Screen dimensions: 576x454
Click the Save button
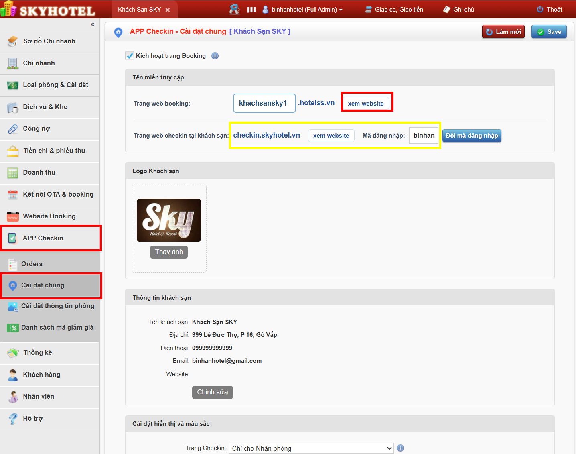[x=549, y=32]
